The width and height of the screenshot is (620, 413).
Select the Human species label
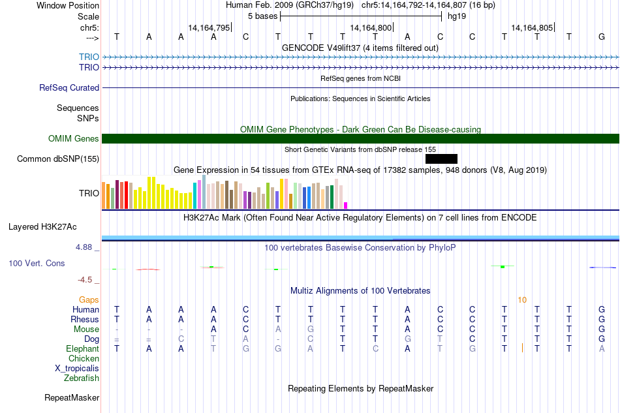(85, 309)
